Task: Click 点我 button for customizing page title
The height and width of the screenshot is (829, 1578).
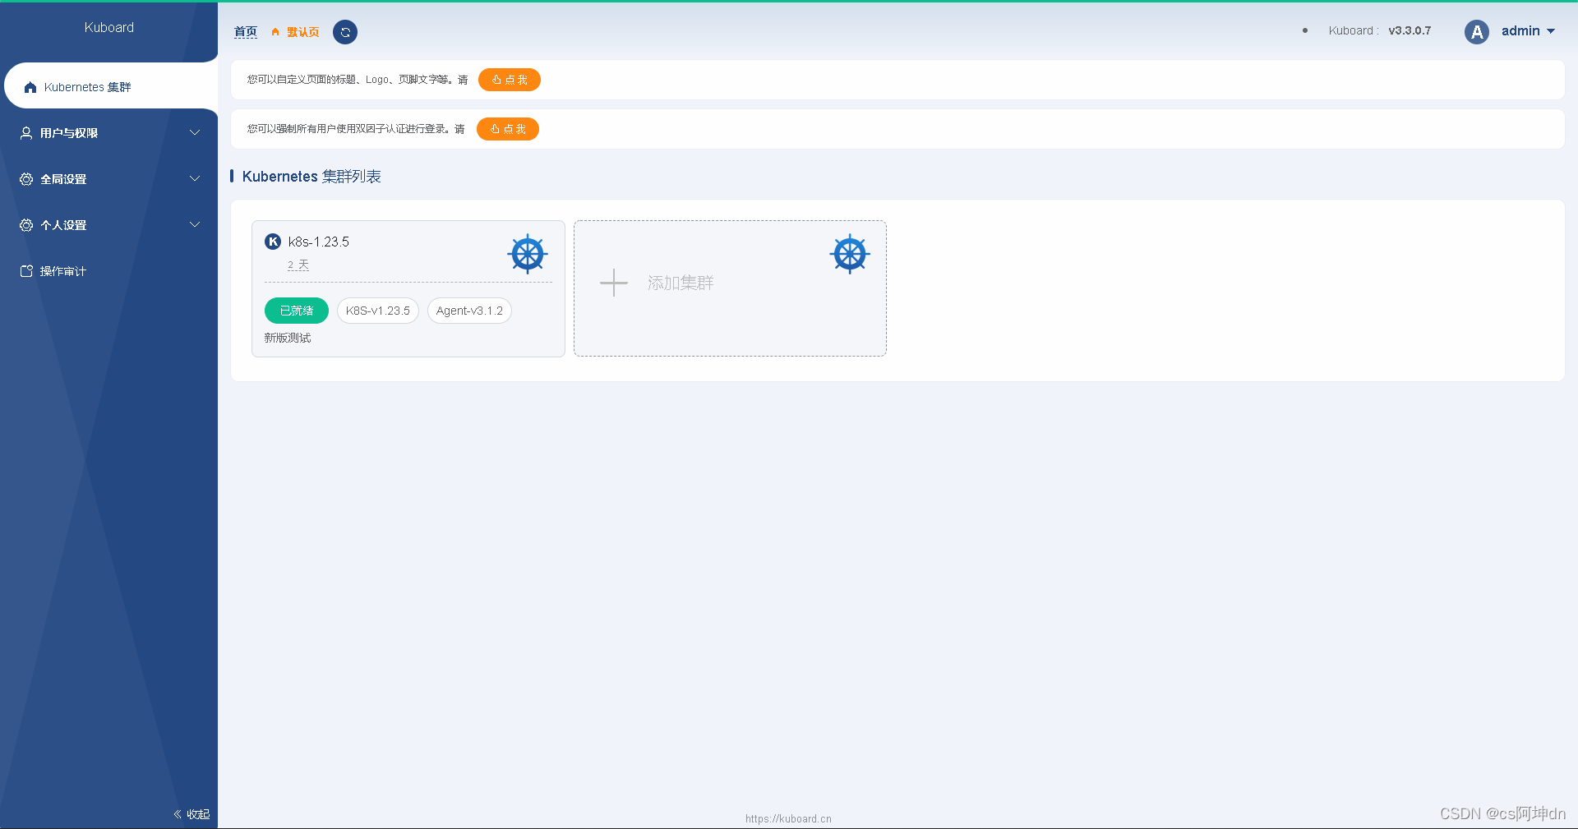Action: [x=510, y=80]
